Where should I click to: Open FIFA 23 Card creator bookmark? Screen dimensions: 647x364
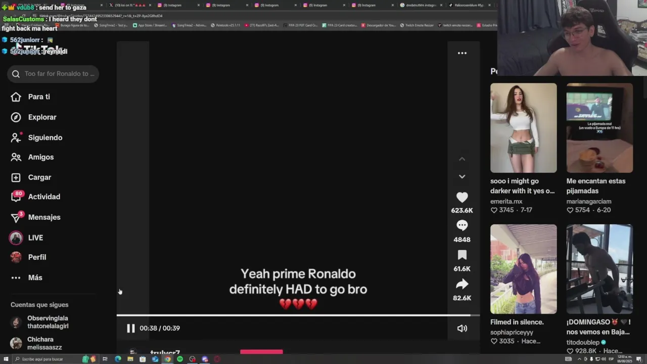coord(340,25)
